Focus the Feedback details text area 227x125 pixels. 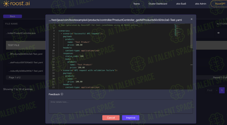[x=121, y=107]
